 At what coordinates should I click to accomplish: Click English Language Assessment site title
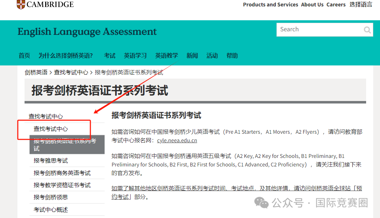tap(87, 32)
